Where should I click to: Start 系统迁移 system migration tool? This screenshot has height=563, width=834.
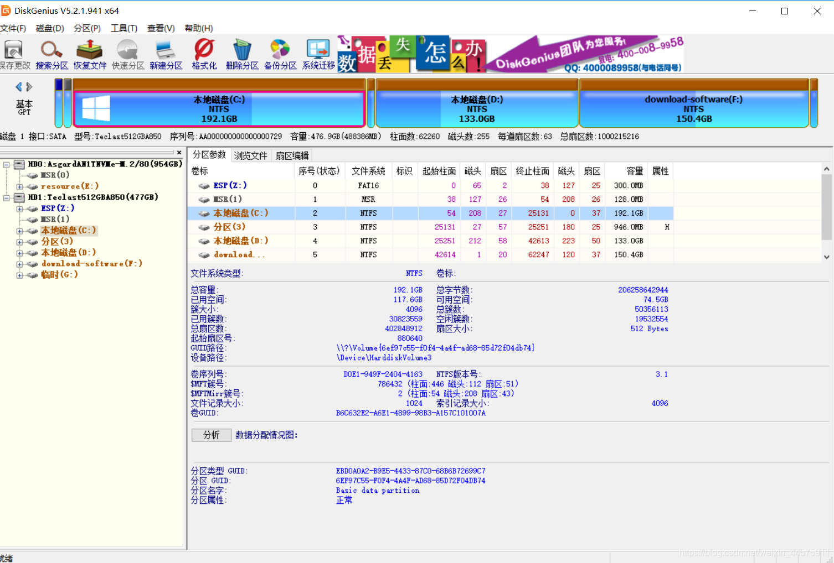(x=317, y=53)
